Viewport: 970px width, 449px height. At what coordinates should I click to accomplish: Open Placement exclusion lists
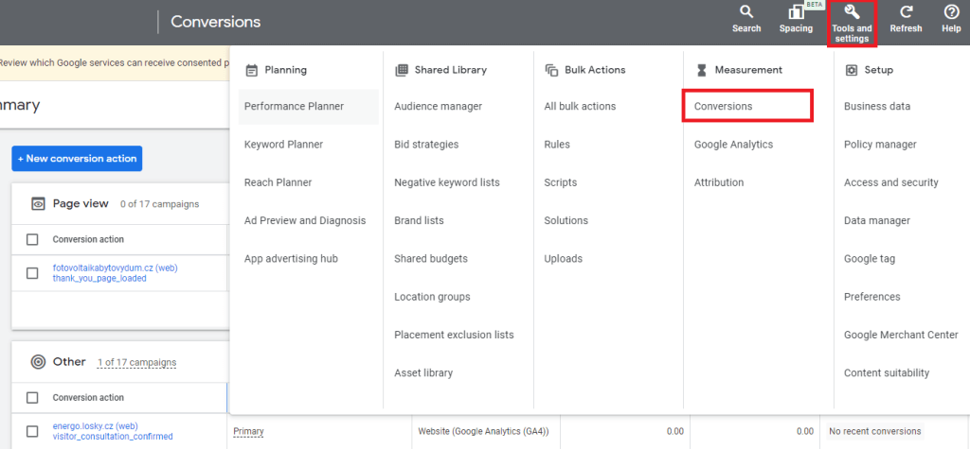454,335
